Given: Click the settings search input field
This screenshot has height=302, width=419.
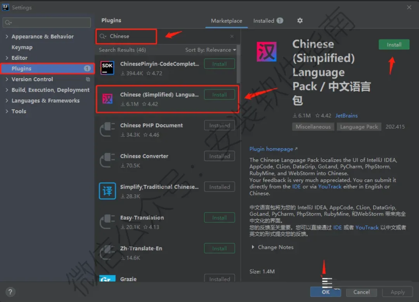Looking at the screenshot, I should (x=47, y=23).
